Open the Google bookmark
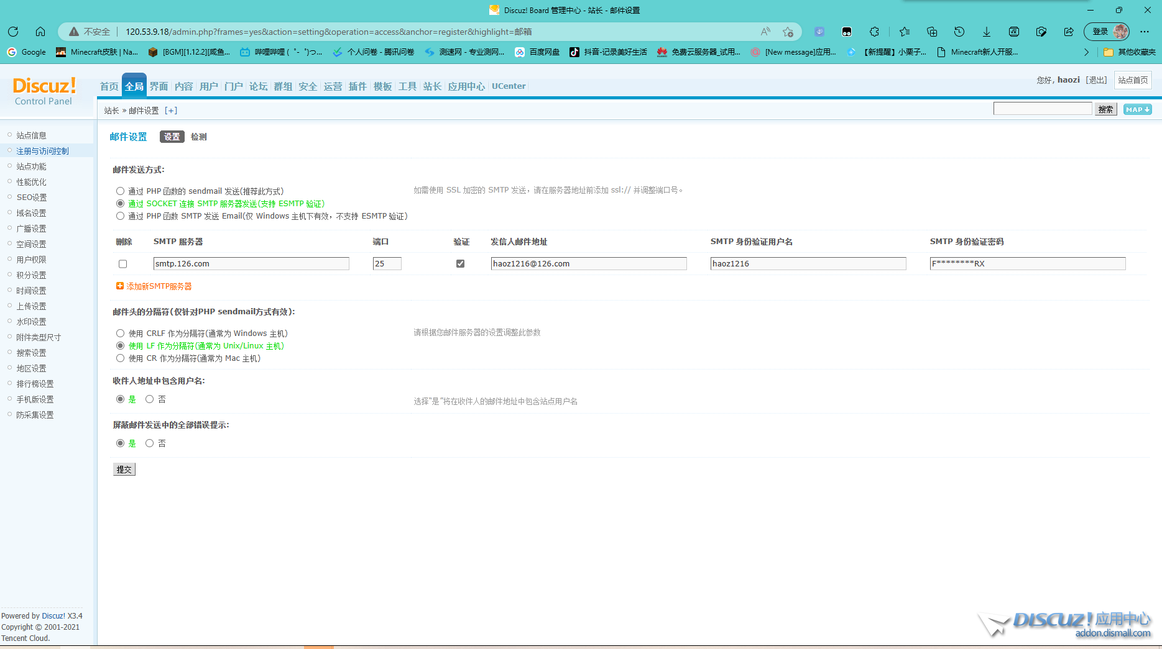The image size is (1162, 649). pyautogui.click(x=27, y=52)
